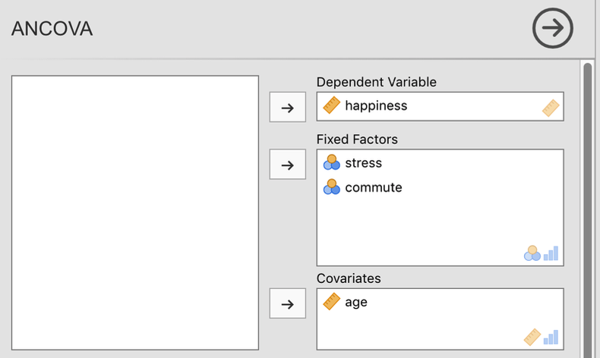Click inside the empty available variables list

(x=135, y=212)
